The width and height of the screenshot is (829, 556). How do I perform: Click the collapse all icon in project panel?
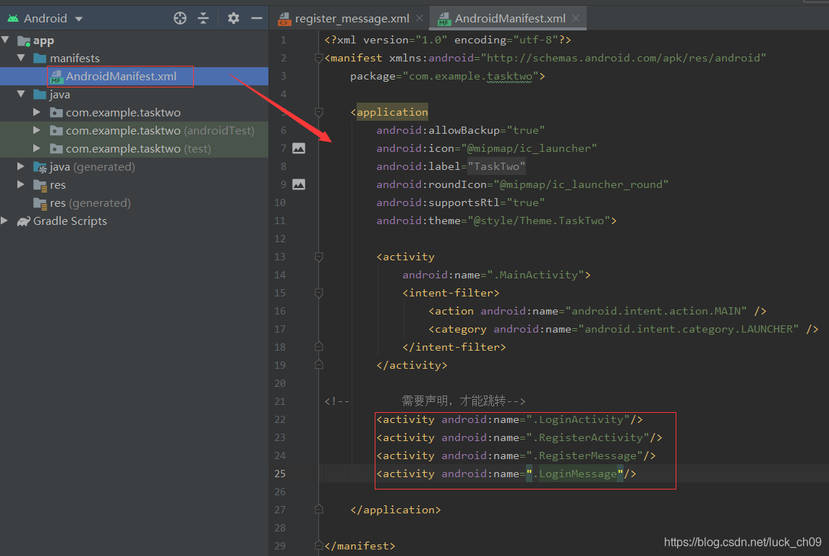[x=203, y=19]
